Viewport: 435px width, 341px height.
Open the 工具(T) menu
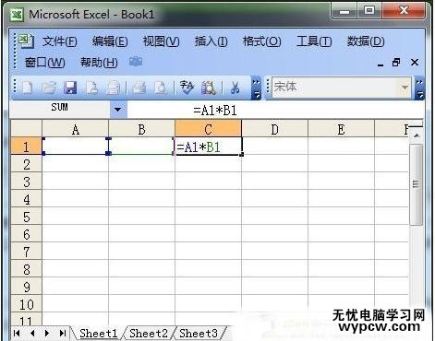pos(314,41)
